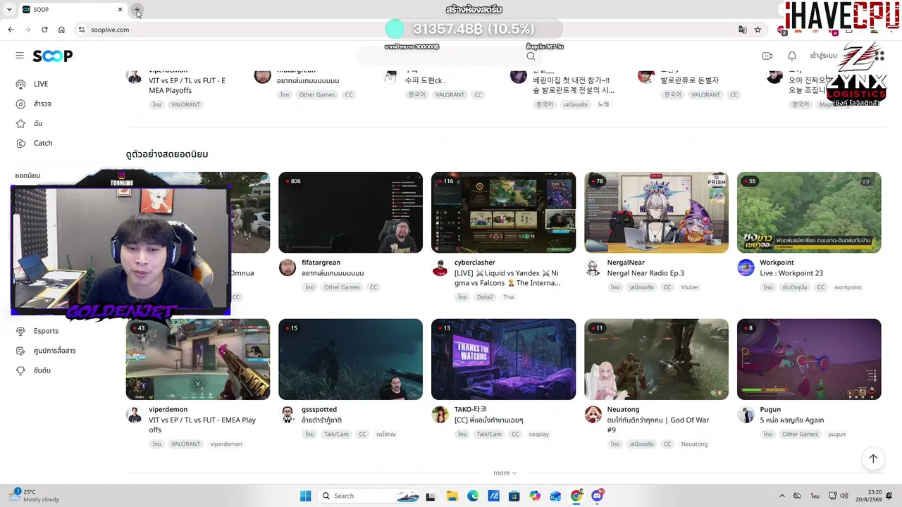Click the compass explore icon in sidebar
902x507 pixels.
[x=20, y=104]
